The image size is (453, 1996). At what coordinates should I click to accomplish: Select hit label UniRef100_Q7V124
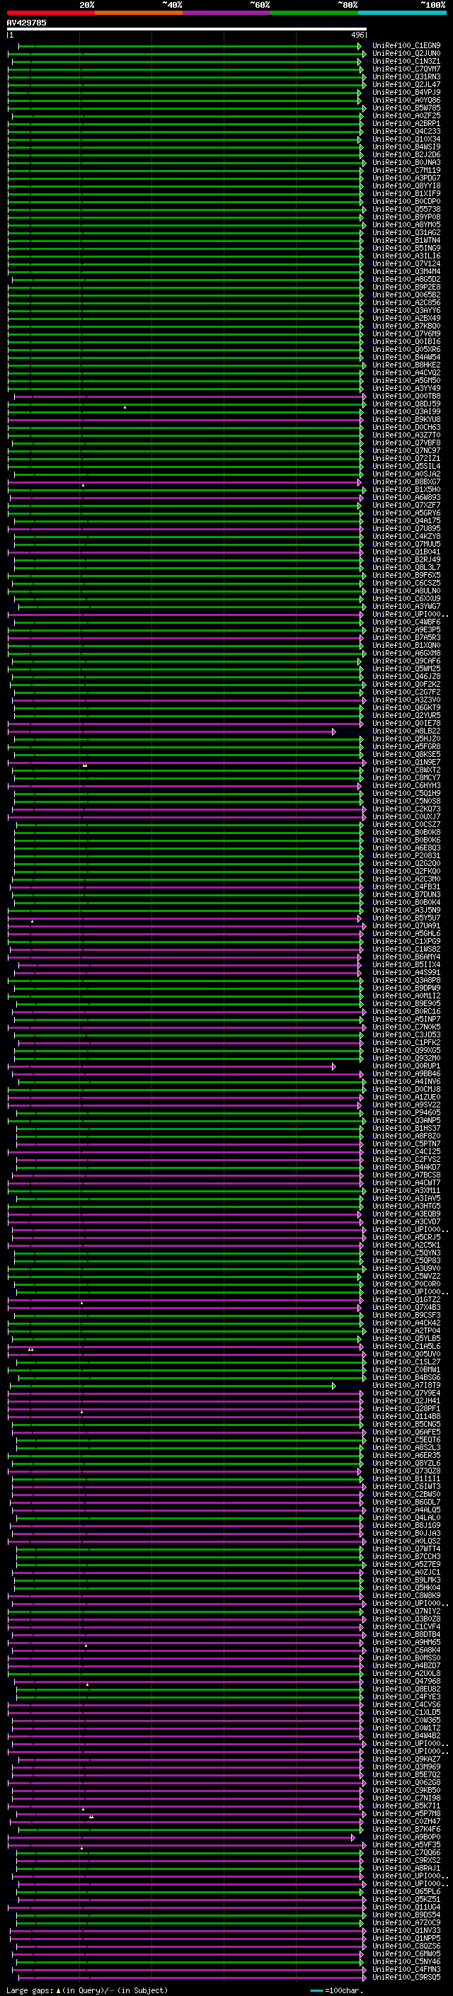pyautogui.click(x=406, y=263)
